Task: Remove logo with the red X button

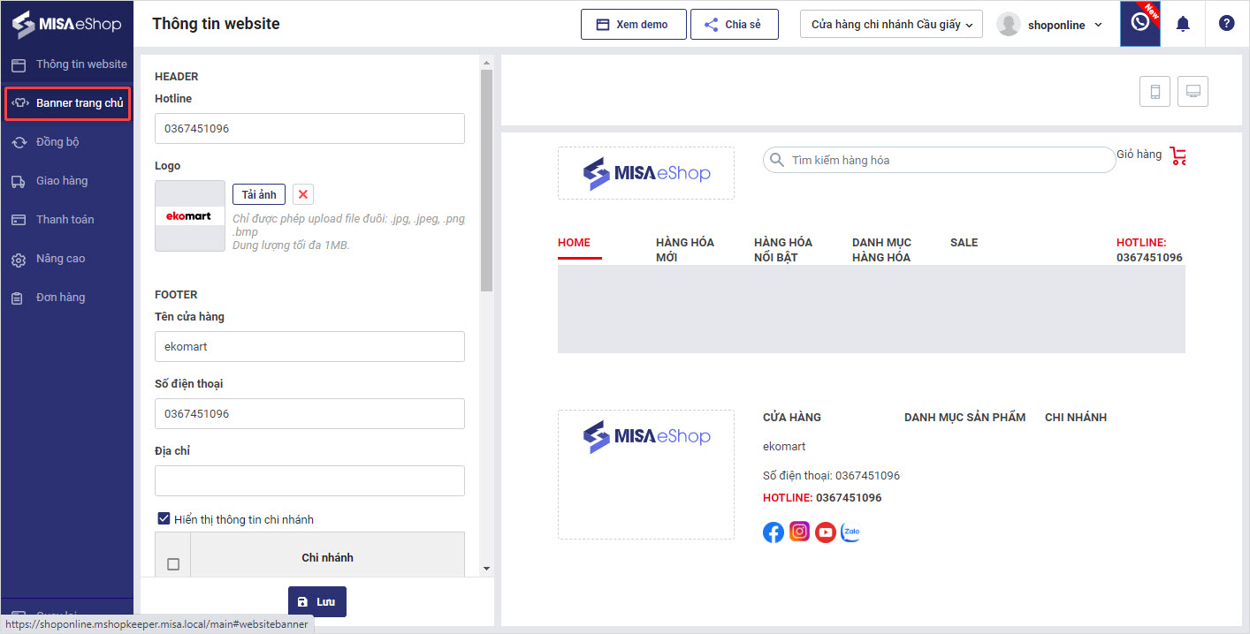Action: [303, 194]
